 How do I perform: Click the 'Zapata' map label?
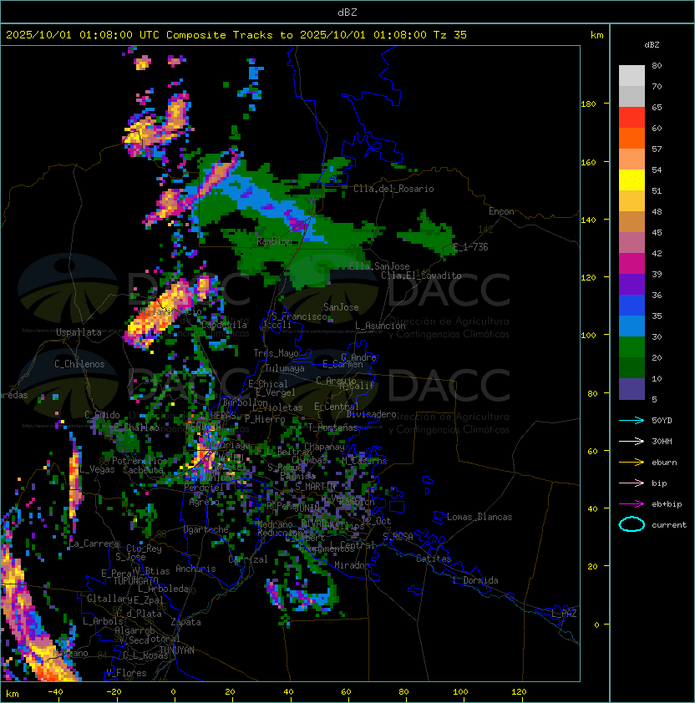click(x=185, y=622)
